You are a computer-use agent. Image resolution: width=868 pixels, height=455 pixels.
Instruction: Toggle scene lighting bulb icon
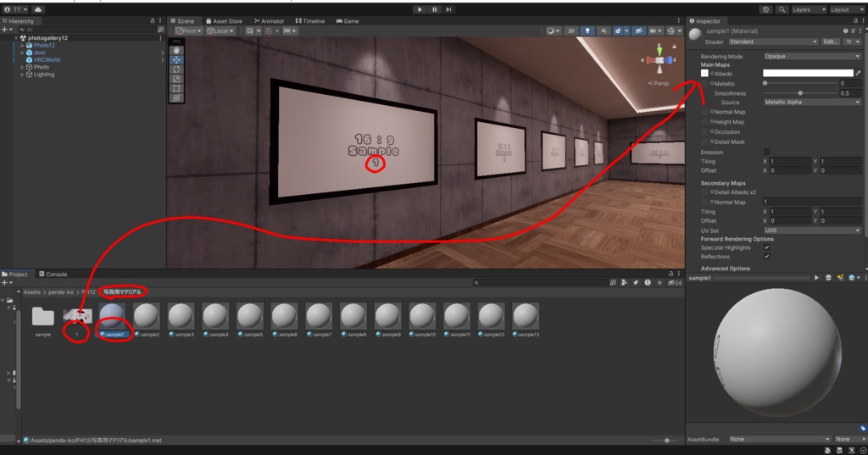[x=587, y=31]
